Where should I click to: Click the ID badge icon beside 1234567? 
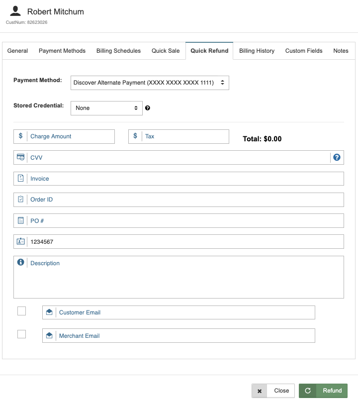coord(20,241)
